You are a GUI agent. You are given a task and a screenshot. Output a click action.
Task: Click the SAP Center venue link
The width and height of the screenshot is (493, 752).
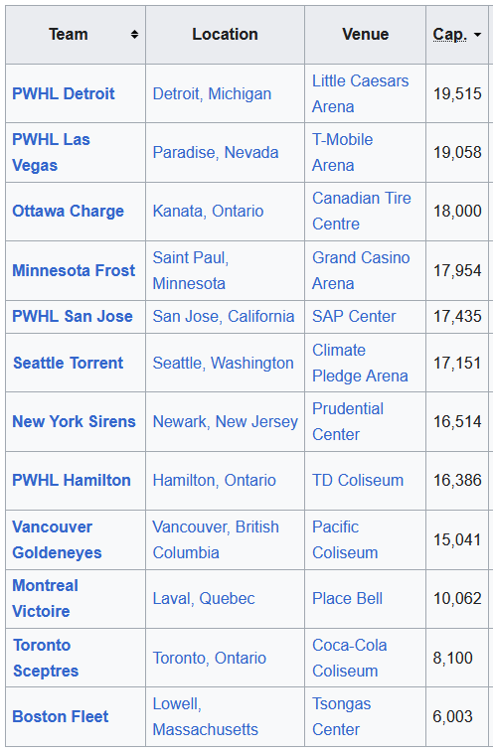pyautogui.click(x=354, y=317)
